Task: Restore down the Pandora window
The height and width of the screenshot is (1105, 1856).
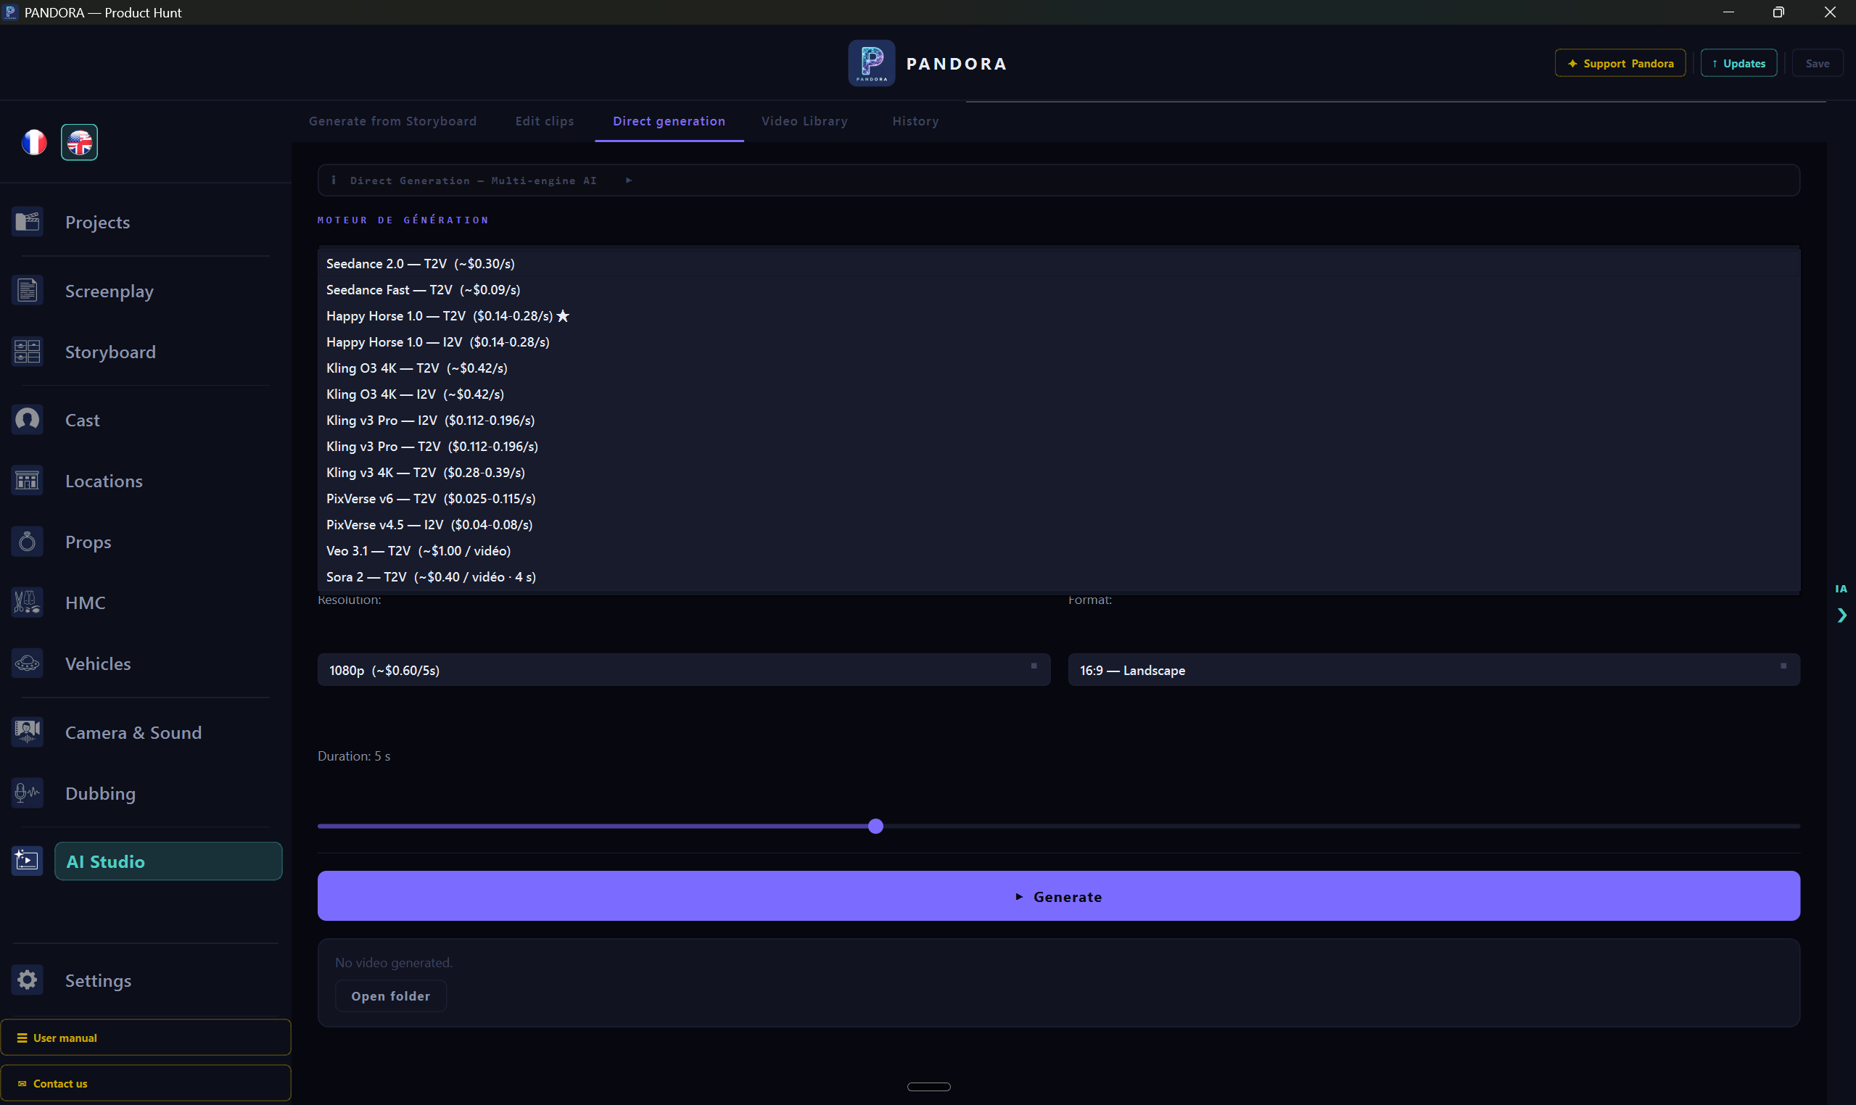Action: (x=1778, y=12)
